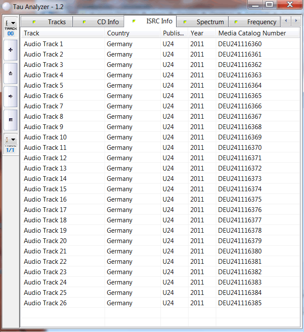Open the CD Info tab
This screenshot has height=332, width=304.
(102, 22)
